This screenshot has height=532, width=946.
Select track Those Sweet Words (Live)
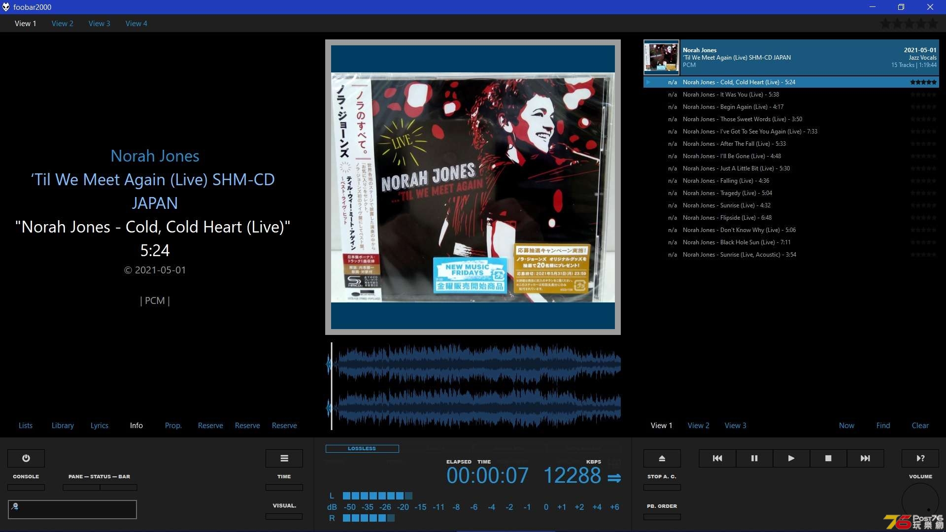[x=791, y=119]
